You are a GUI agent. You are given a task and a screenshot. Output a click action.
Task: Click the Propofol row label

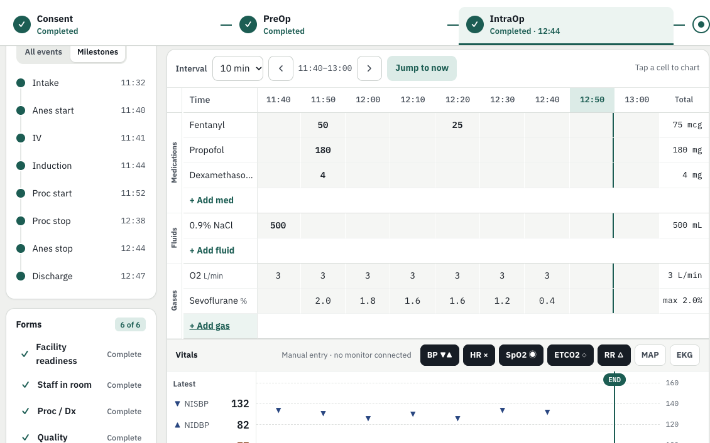(207, 150)
